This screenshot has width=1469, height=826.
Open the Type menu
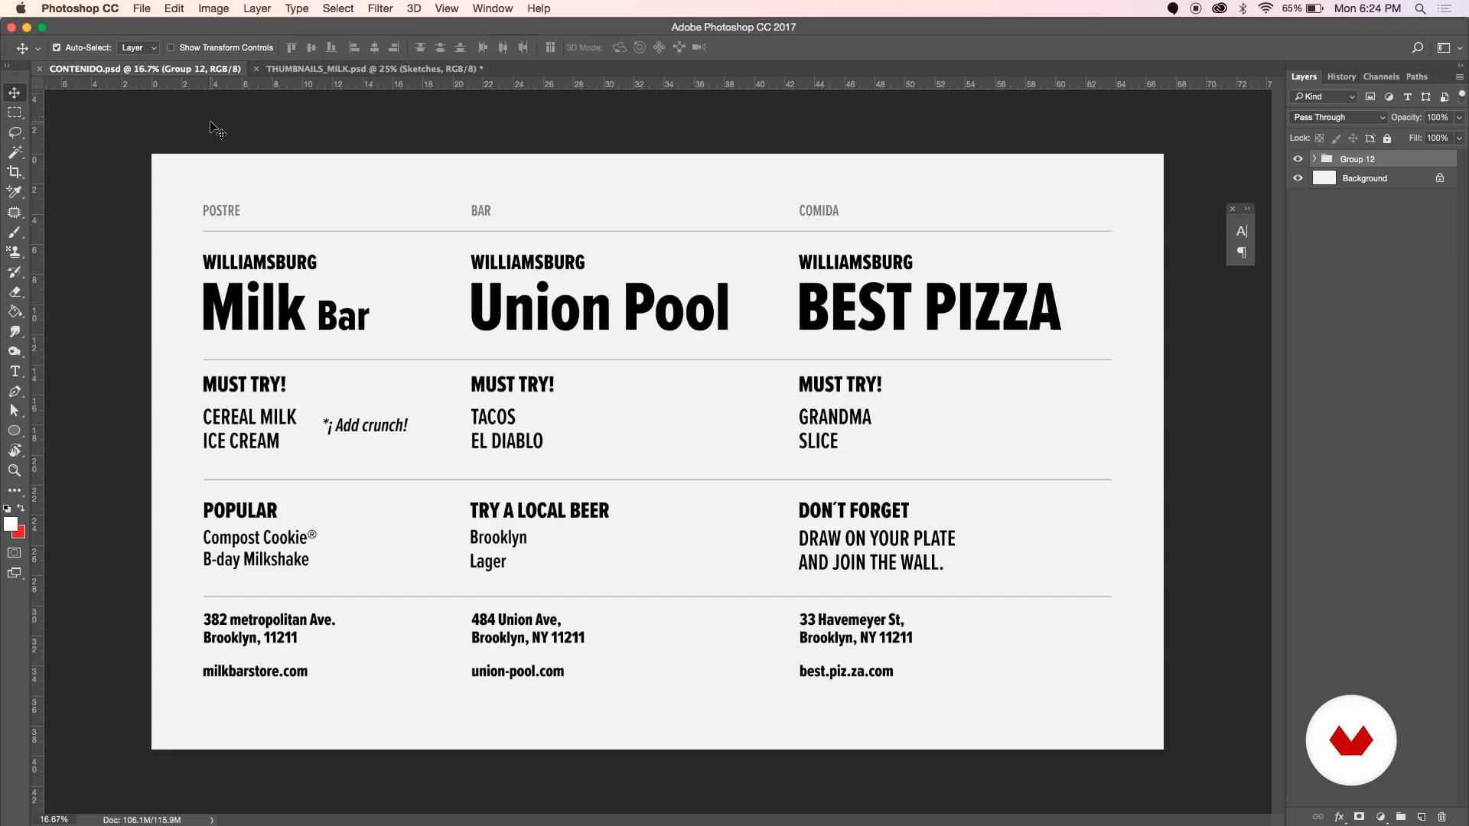296,8
